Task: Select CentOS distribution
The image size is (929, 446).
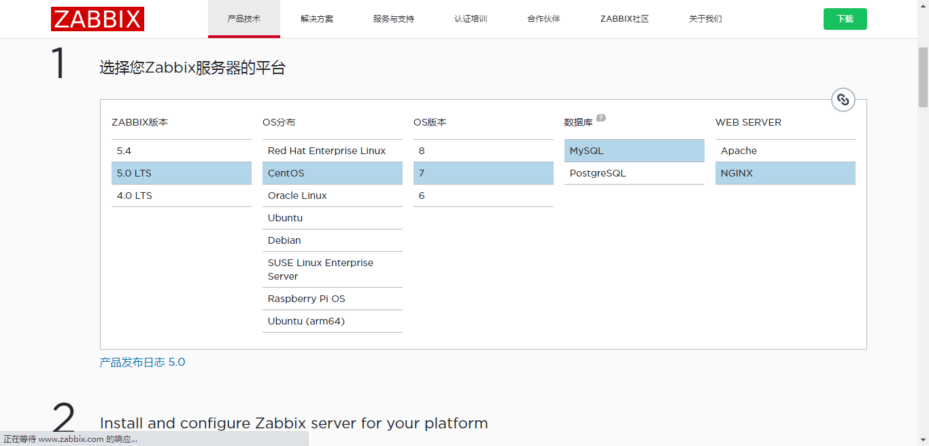Action: (332, 173)
